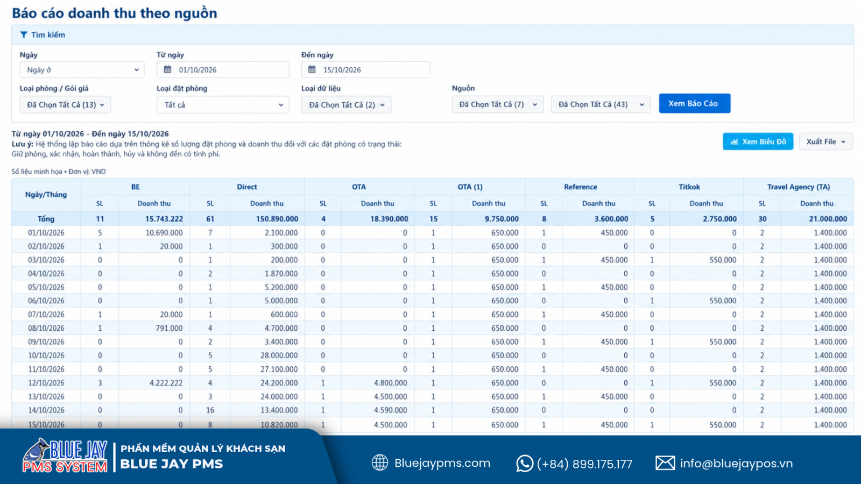This screenshot has width=861, height=484.
Task: Click BE total revenue 15.743.222
Action: (x=164, y=219)
